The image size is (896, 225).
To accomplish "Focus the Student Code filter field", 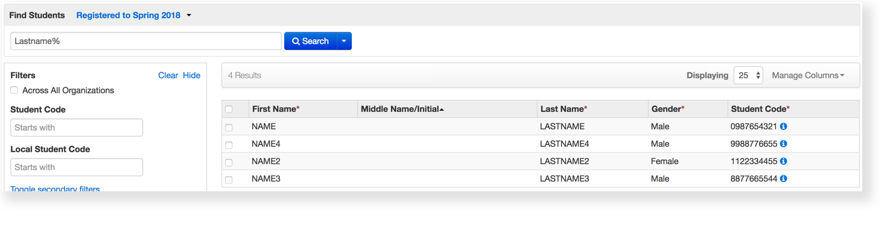I will tap(77, 128).
